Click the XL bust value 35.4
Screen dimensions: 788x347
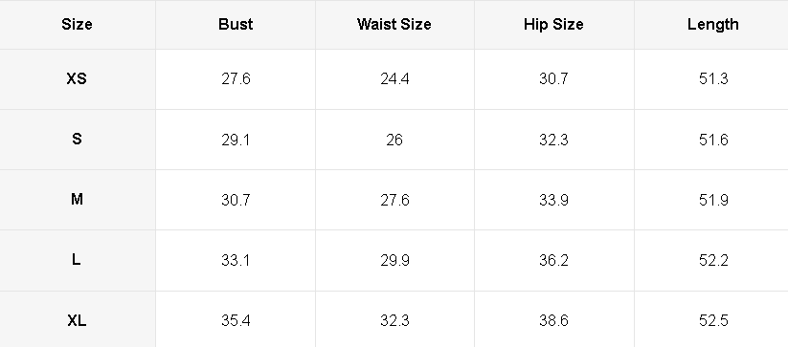tap(236, 321)
